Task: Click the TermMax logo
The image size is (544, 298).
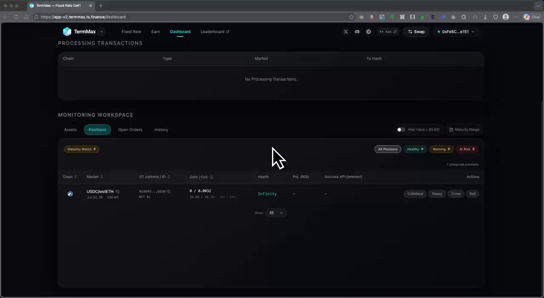Action: pyautogui.click(x=79, y=32)
